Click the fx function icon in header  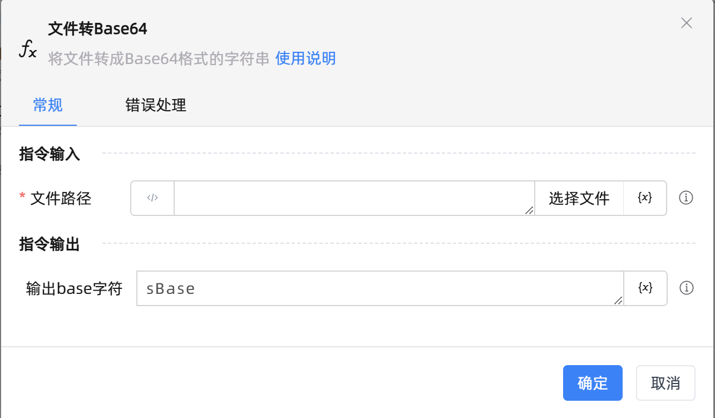tap(28, 50)
